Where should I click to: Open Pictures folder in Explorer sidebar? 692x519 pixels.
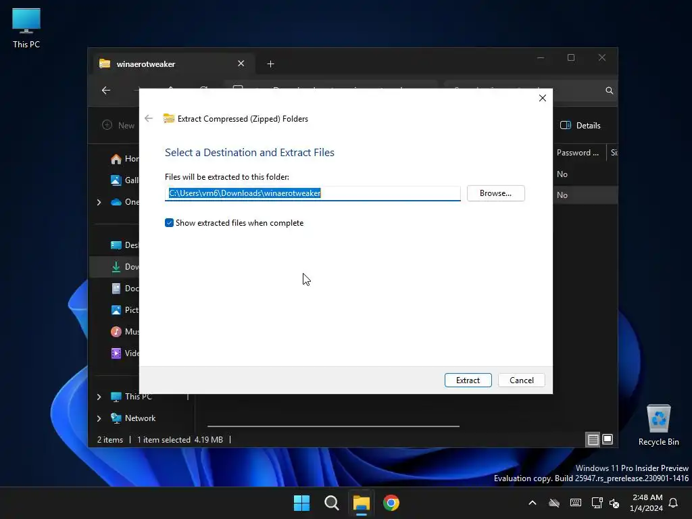[124, 310]
